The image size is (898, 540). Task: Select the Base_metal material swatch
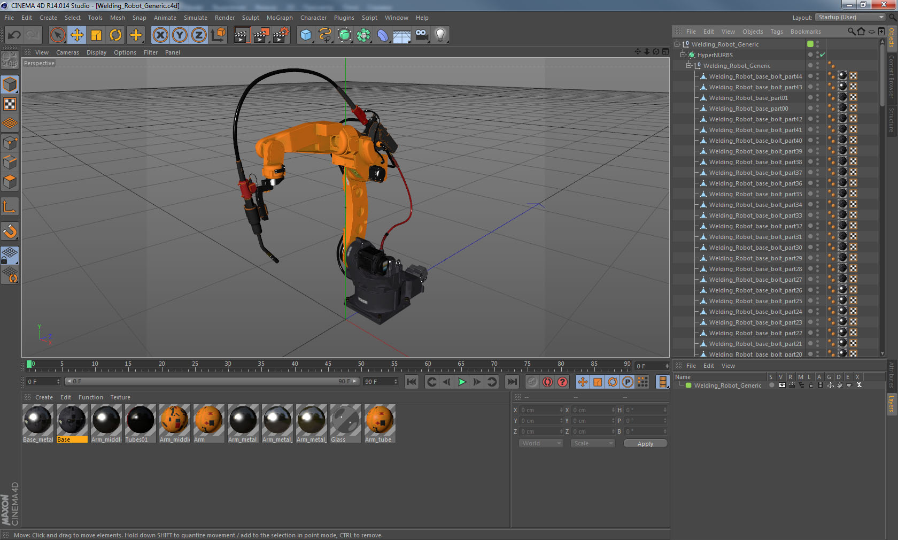tap(37, 423)
